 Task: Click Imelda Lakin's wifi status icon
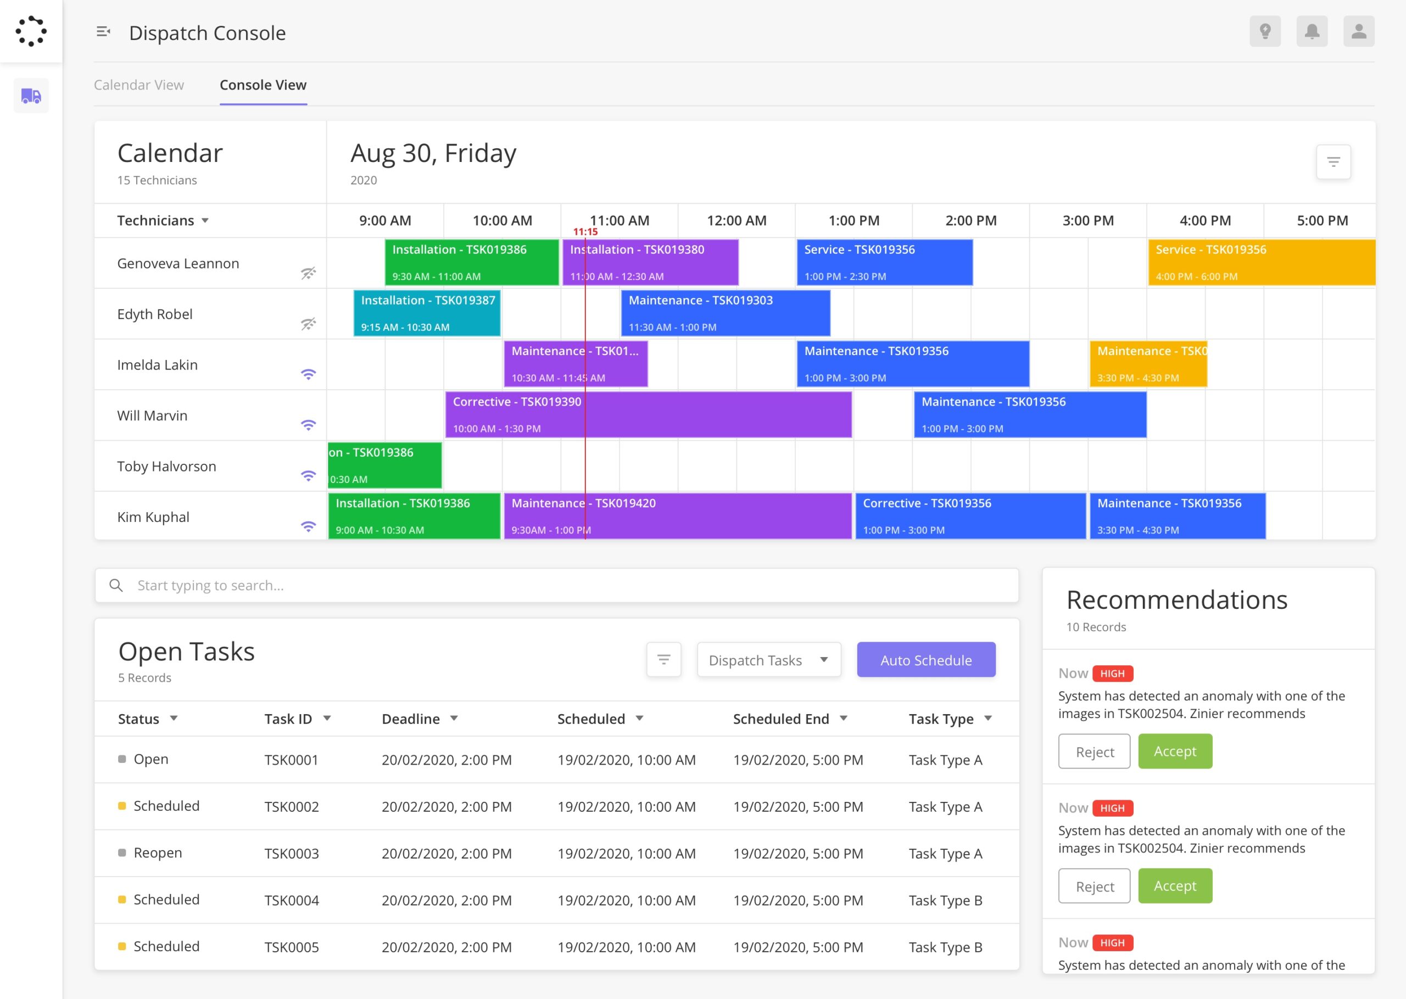[x=308, y=374]
